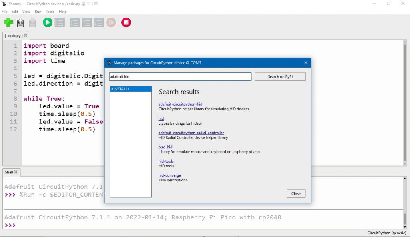Open the Edit menu
This screenshot has height=237, width=410.
coord(15,12)
